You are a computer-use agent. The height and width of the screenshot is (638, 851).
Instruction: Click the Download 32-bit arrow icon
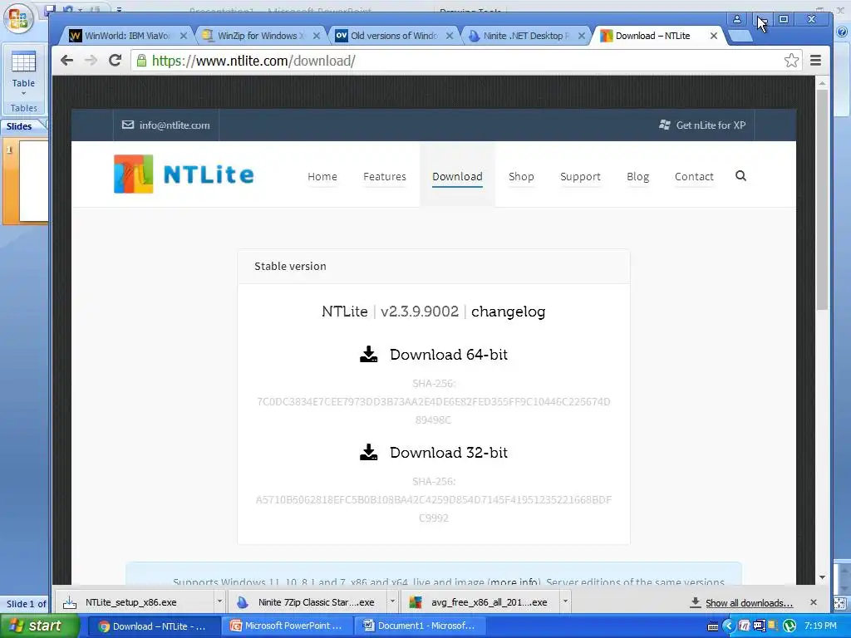point(368,453)
